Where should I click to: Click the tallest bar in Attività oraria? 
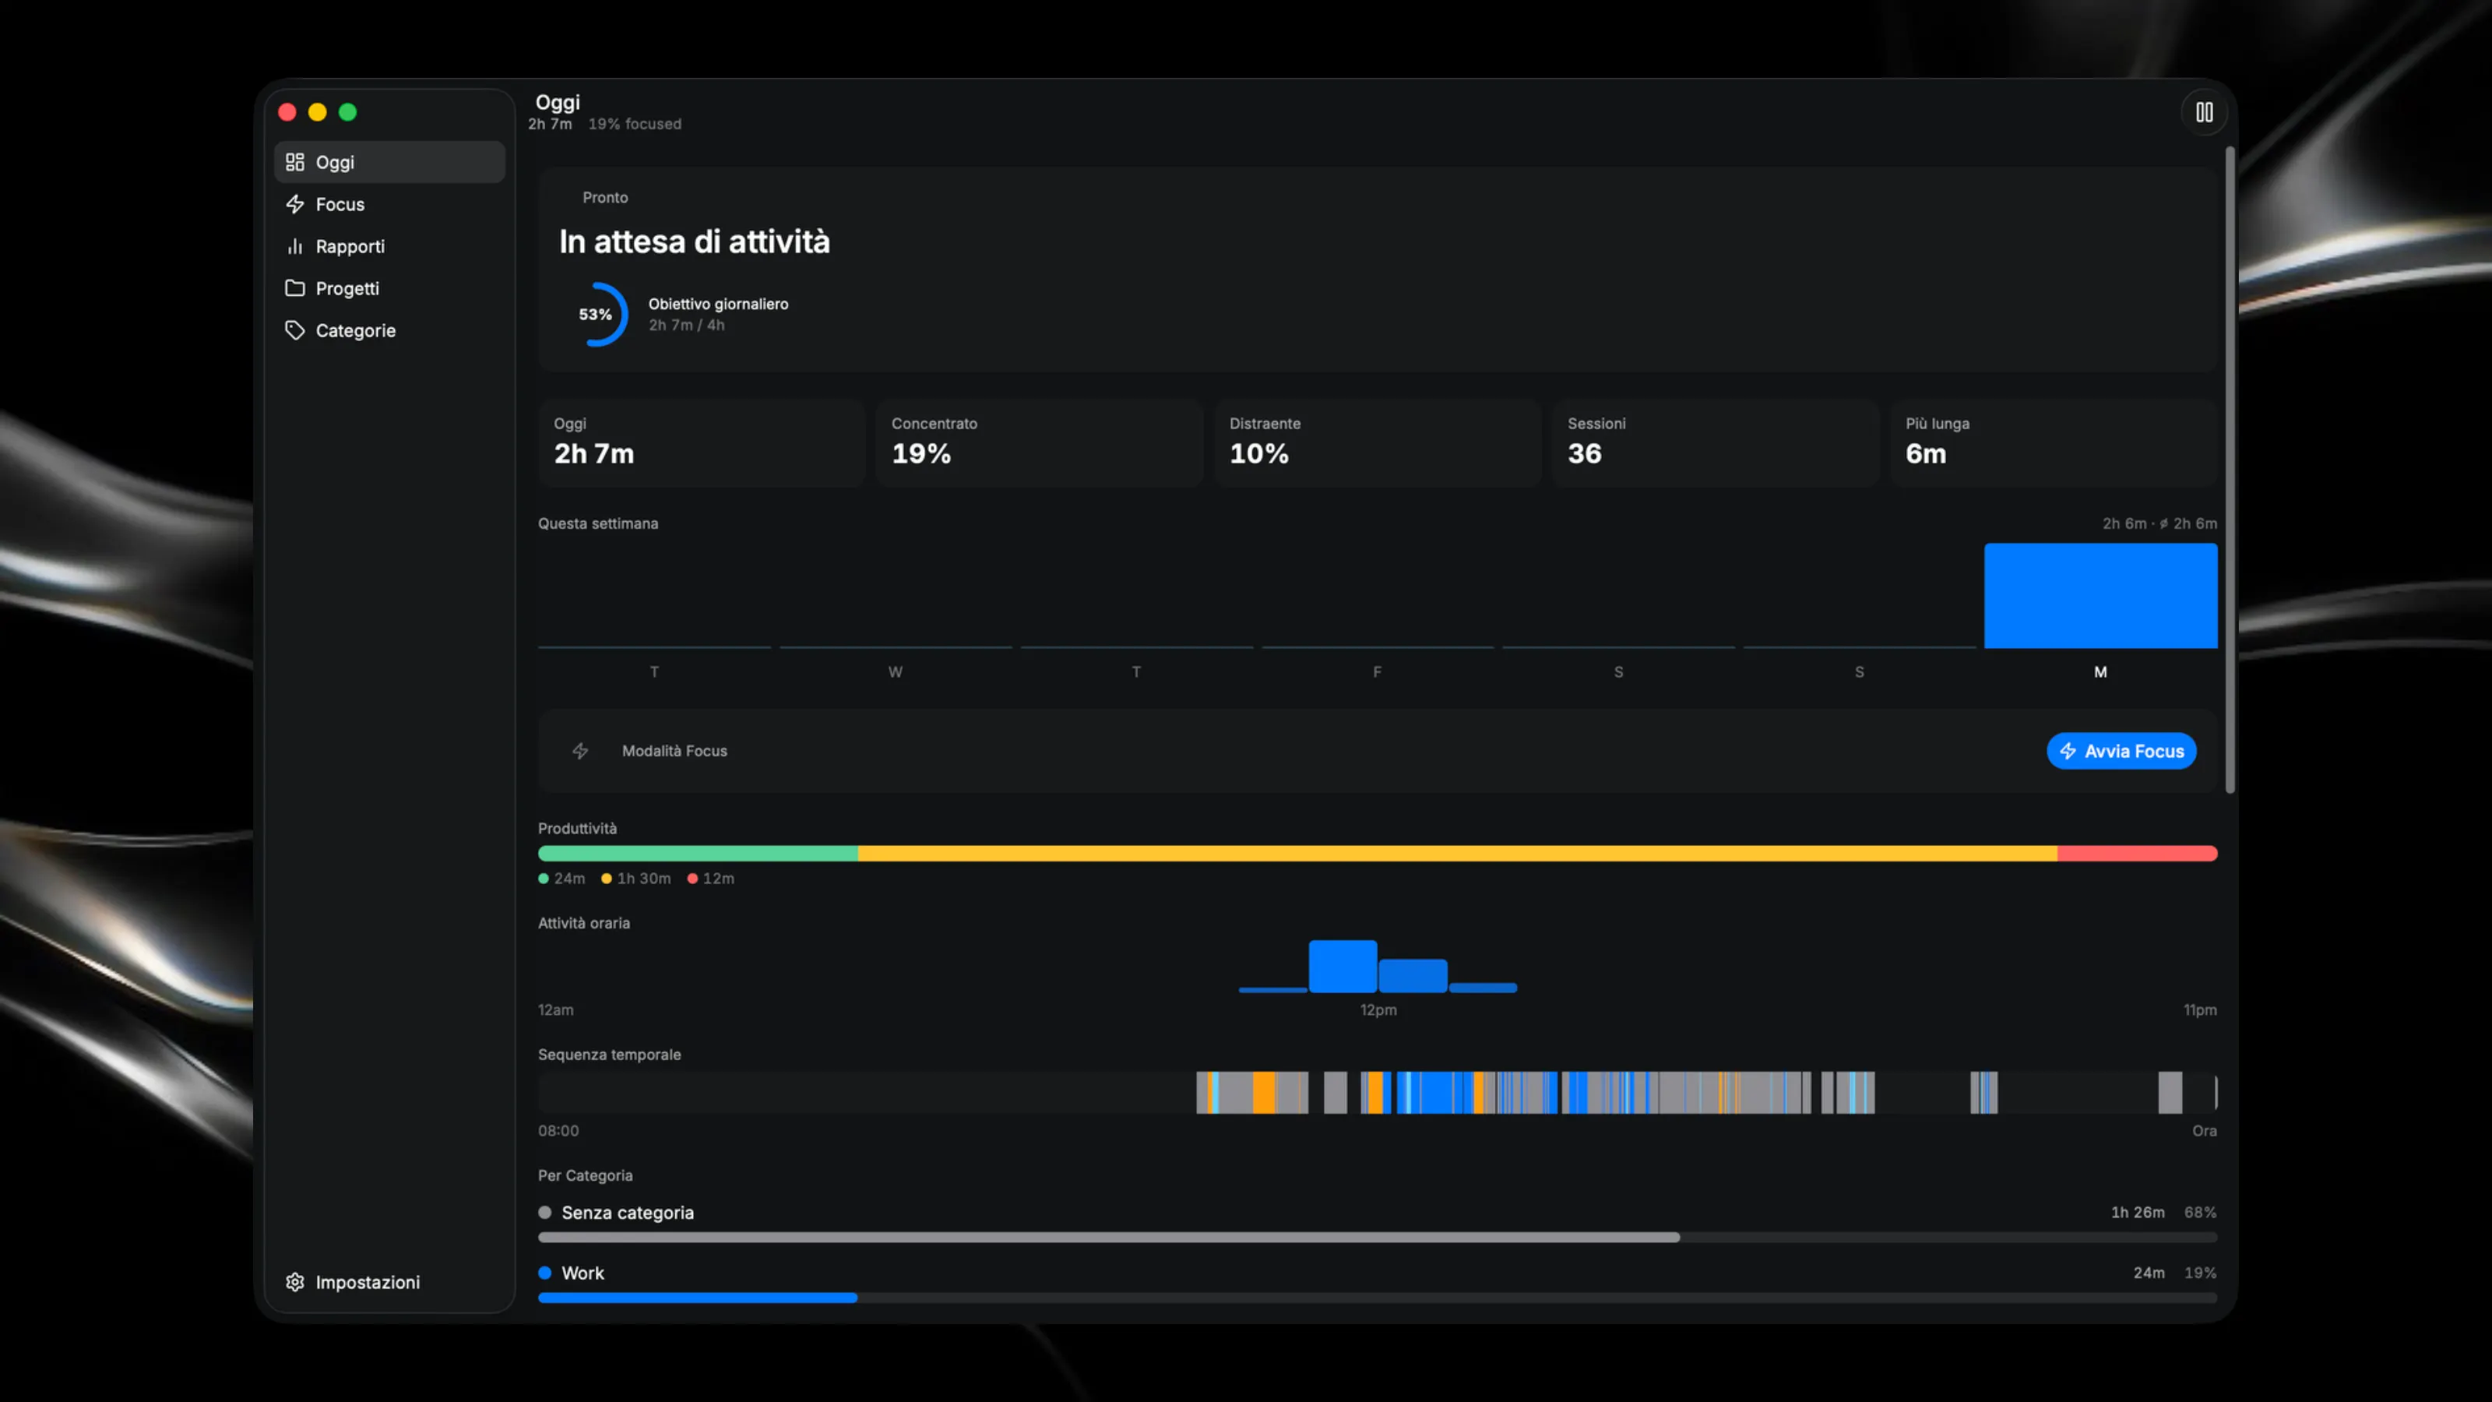click(x=1343, y=966)
